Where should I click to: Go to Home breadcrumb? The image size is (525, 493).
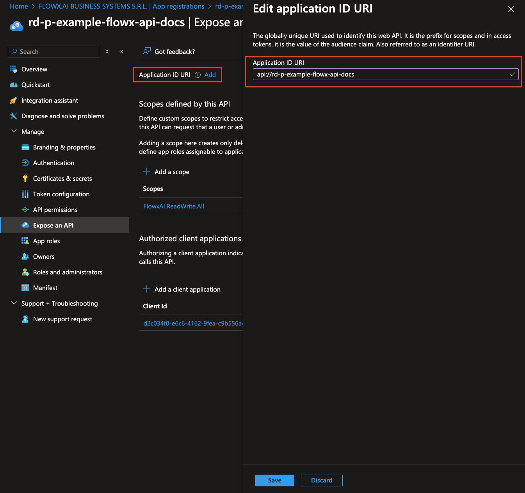click(x=19, y=6)
